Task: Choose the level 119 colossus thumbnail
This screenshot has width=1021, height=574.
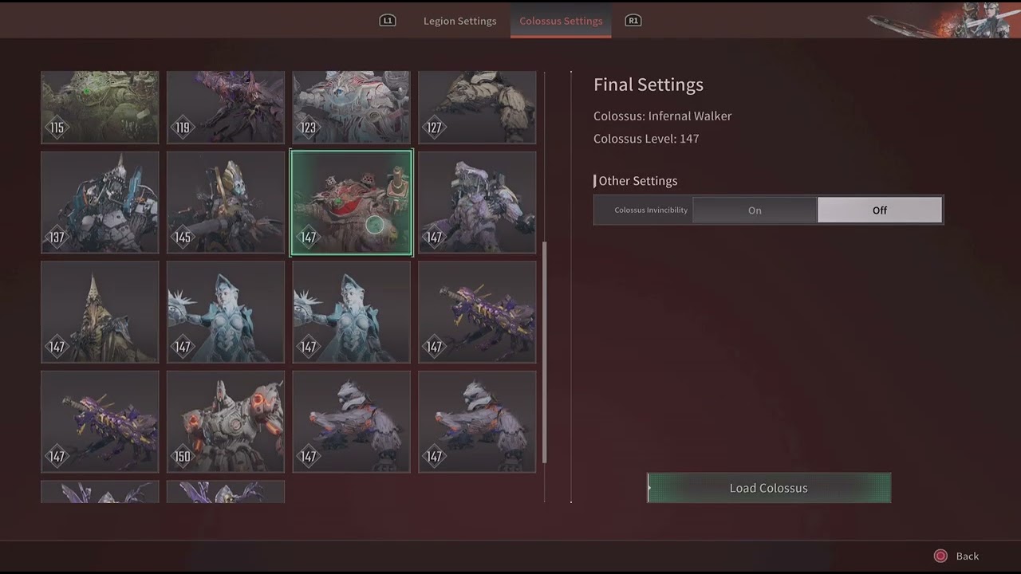Action: (226, 107)
